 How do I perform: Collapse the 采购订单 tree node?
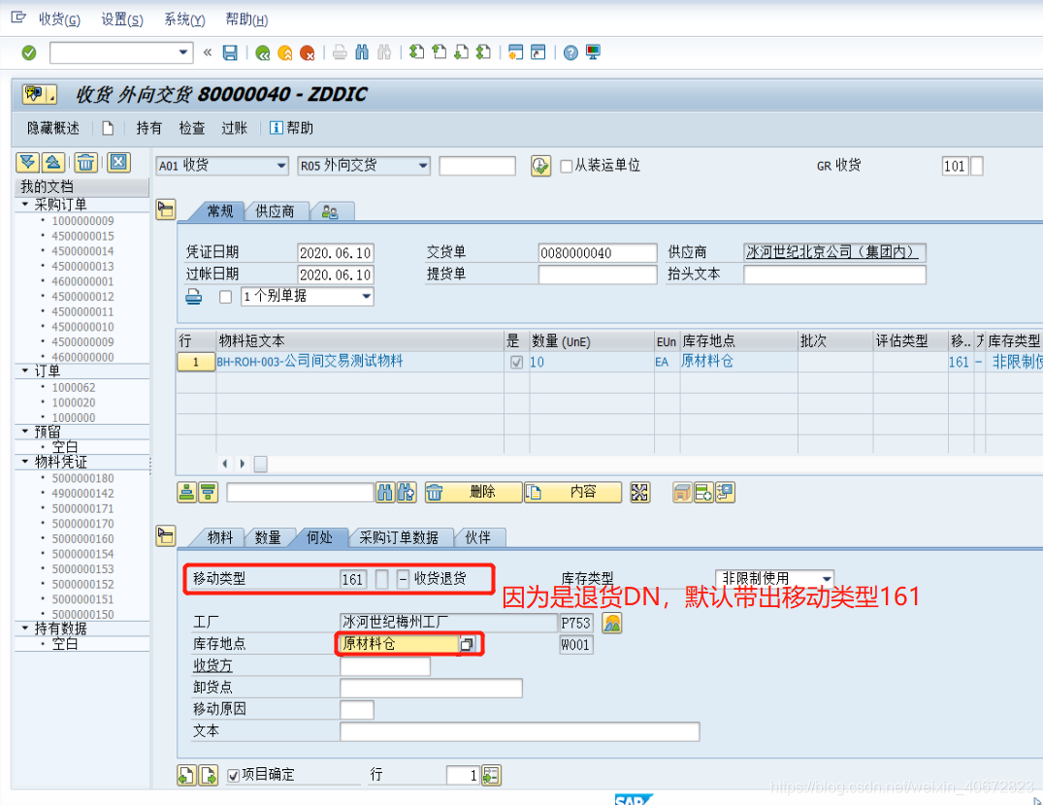pos(25,204)
